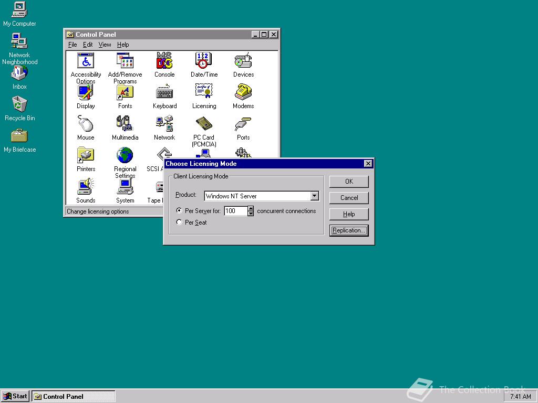Screen dimensions: 538x403
Task: Click the Help button in licensing dialog
Action: point(349,214)
